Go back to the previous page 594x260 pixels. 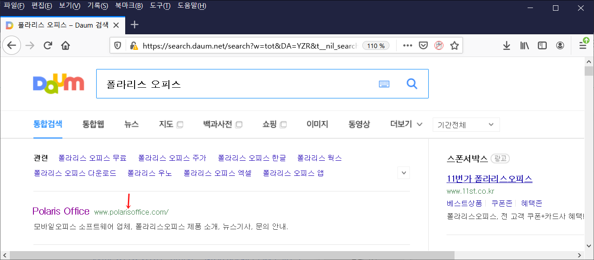(x=12, y=45)
